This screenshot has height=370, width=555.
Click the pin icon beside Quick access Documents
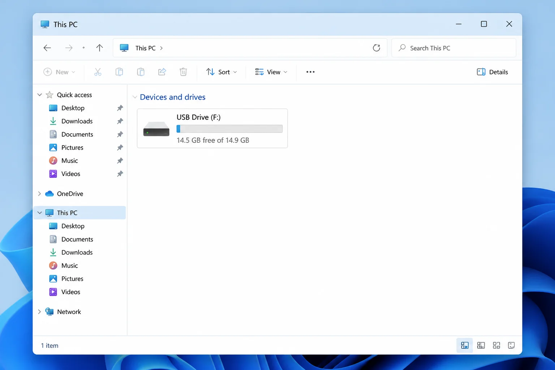coord(120,134)
